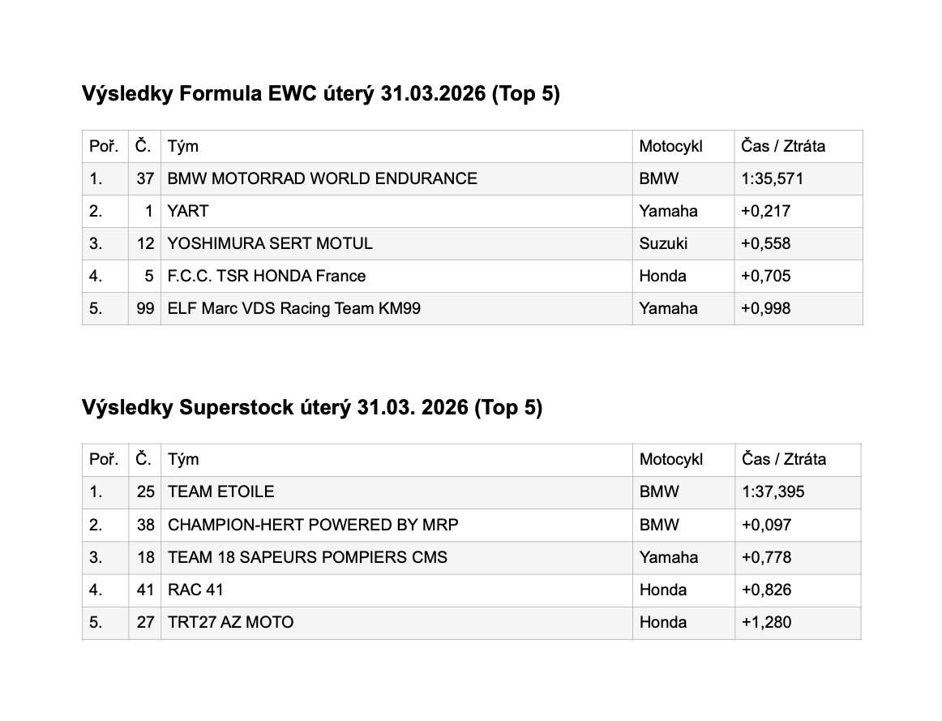
Task: Click the Suzuki motorcycle cell
Action: point(663,243)
